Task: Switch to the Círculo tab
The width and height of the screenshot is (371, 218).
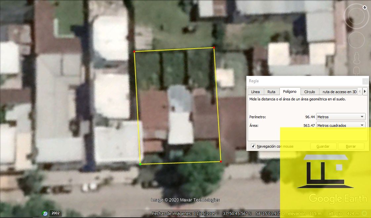Action: (x=309, y=92)
